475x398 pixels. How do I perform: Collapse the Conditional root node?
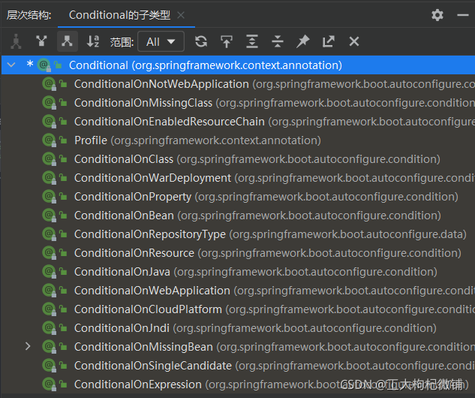[x=11, y=65]
